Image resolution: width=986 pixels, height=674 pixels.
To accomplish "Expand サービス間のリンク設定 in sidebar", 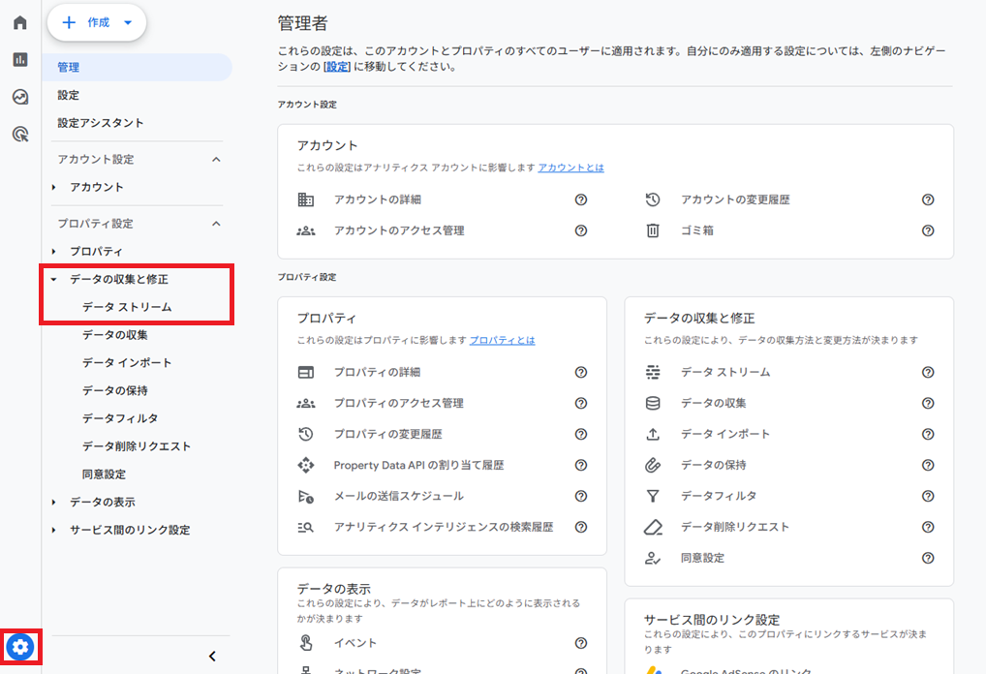I will [55, 531].
